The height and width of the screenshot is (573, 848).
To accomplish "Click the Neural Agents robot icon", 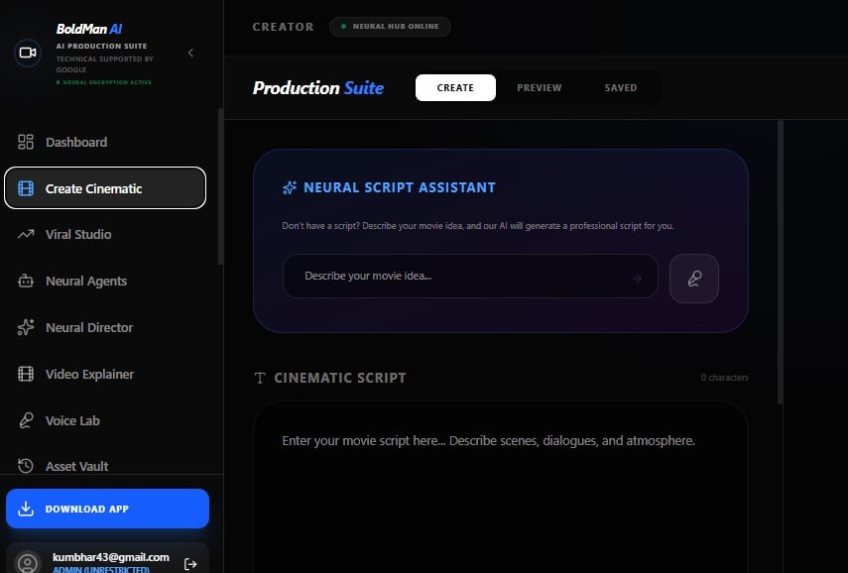I will click(26, 282).
